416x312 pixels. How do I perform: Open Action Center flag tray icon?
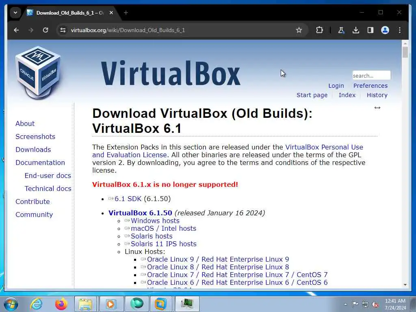pyautogui.click(x=355, y=304)
